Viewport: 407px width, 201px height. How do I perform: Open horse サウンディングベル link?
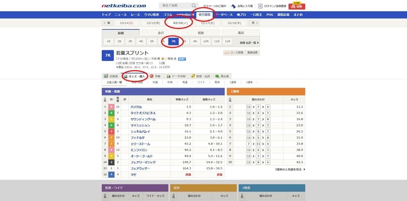143,120
